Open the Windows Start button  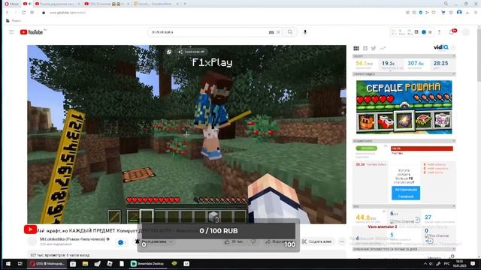(8, 263)
